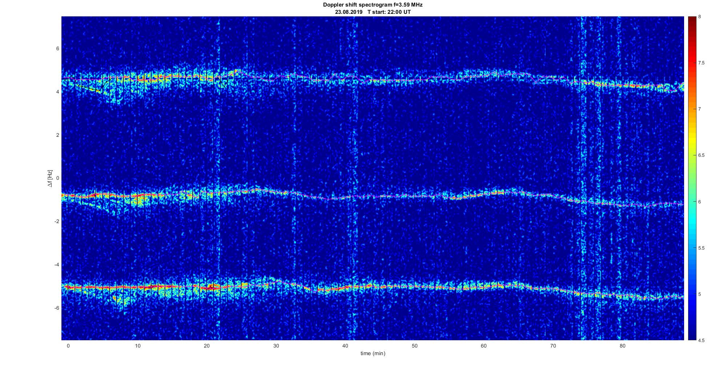Image resolution: width=727 pixels, height=365 pixels.
Task: Click the dark blue bottom of the colorbar
Action: [692, 335]
